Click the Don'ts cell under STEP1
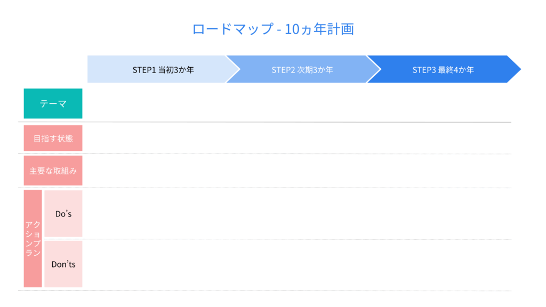This screenshot has height=307, width=546. point(157,265)
